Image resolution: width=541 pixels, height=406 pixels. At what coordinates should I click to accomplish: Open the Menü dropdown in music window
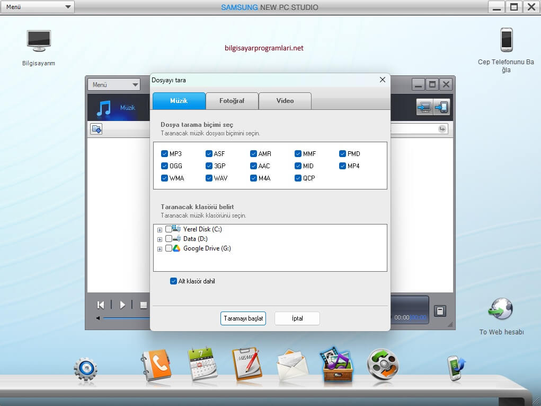point(114,85)
